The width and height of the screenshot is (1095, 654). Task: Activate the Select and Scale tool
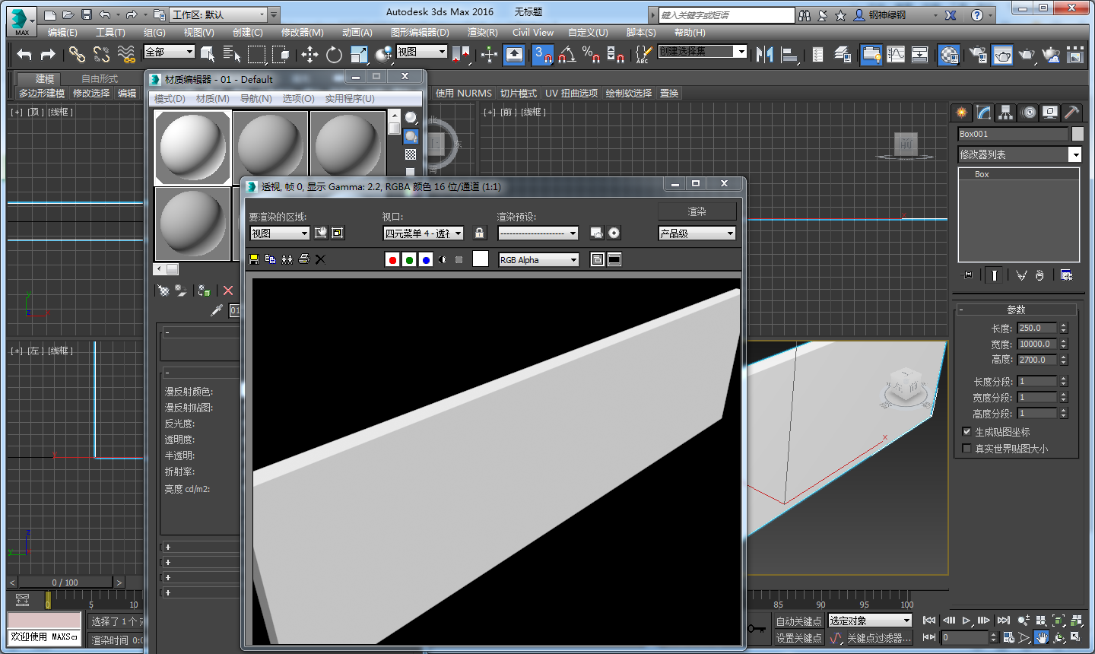359,54
